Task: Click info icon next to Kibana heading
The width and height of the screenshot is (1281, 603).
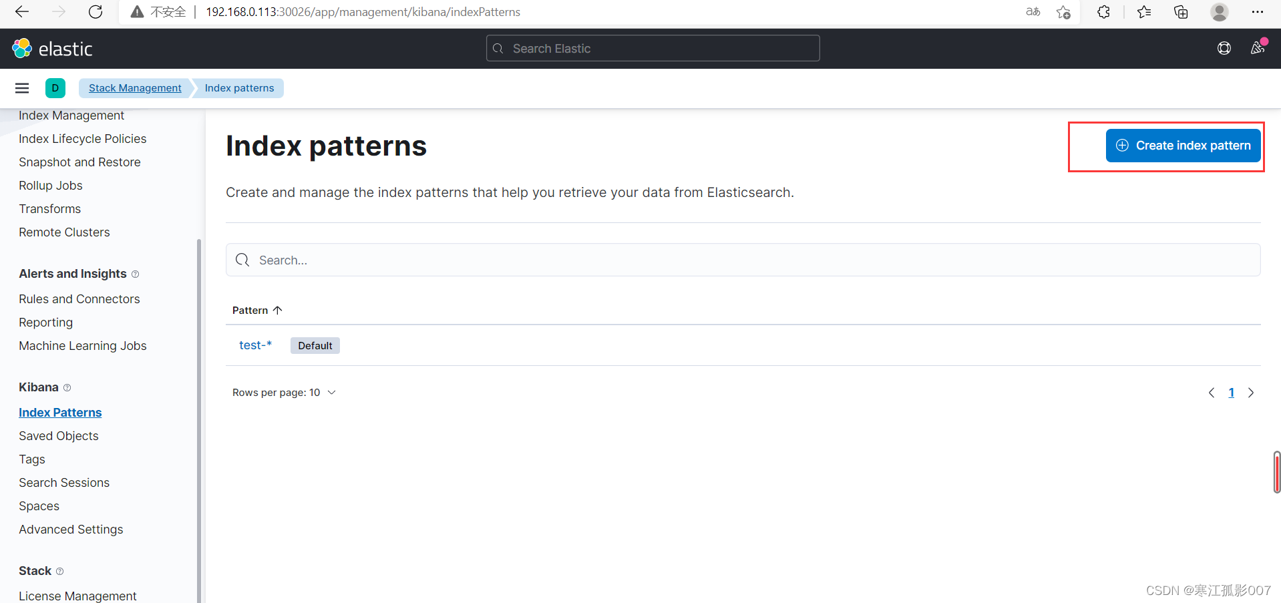Action: pos(67,388)
